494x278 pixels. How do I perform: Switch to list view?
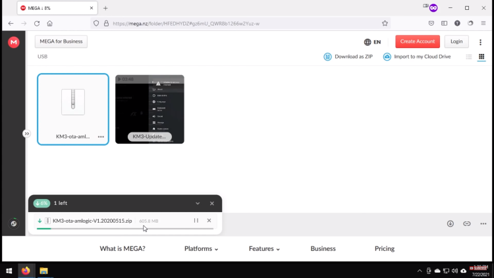469,57
